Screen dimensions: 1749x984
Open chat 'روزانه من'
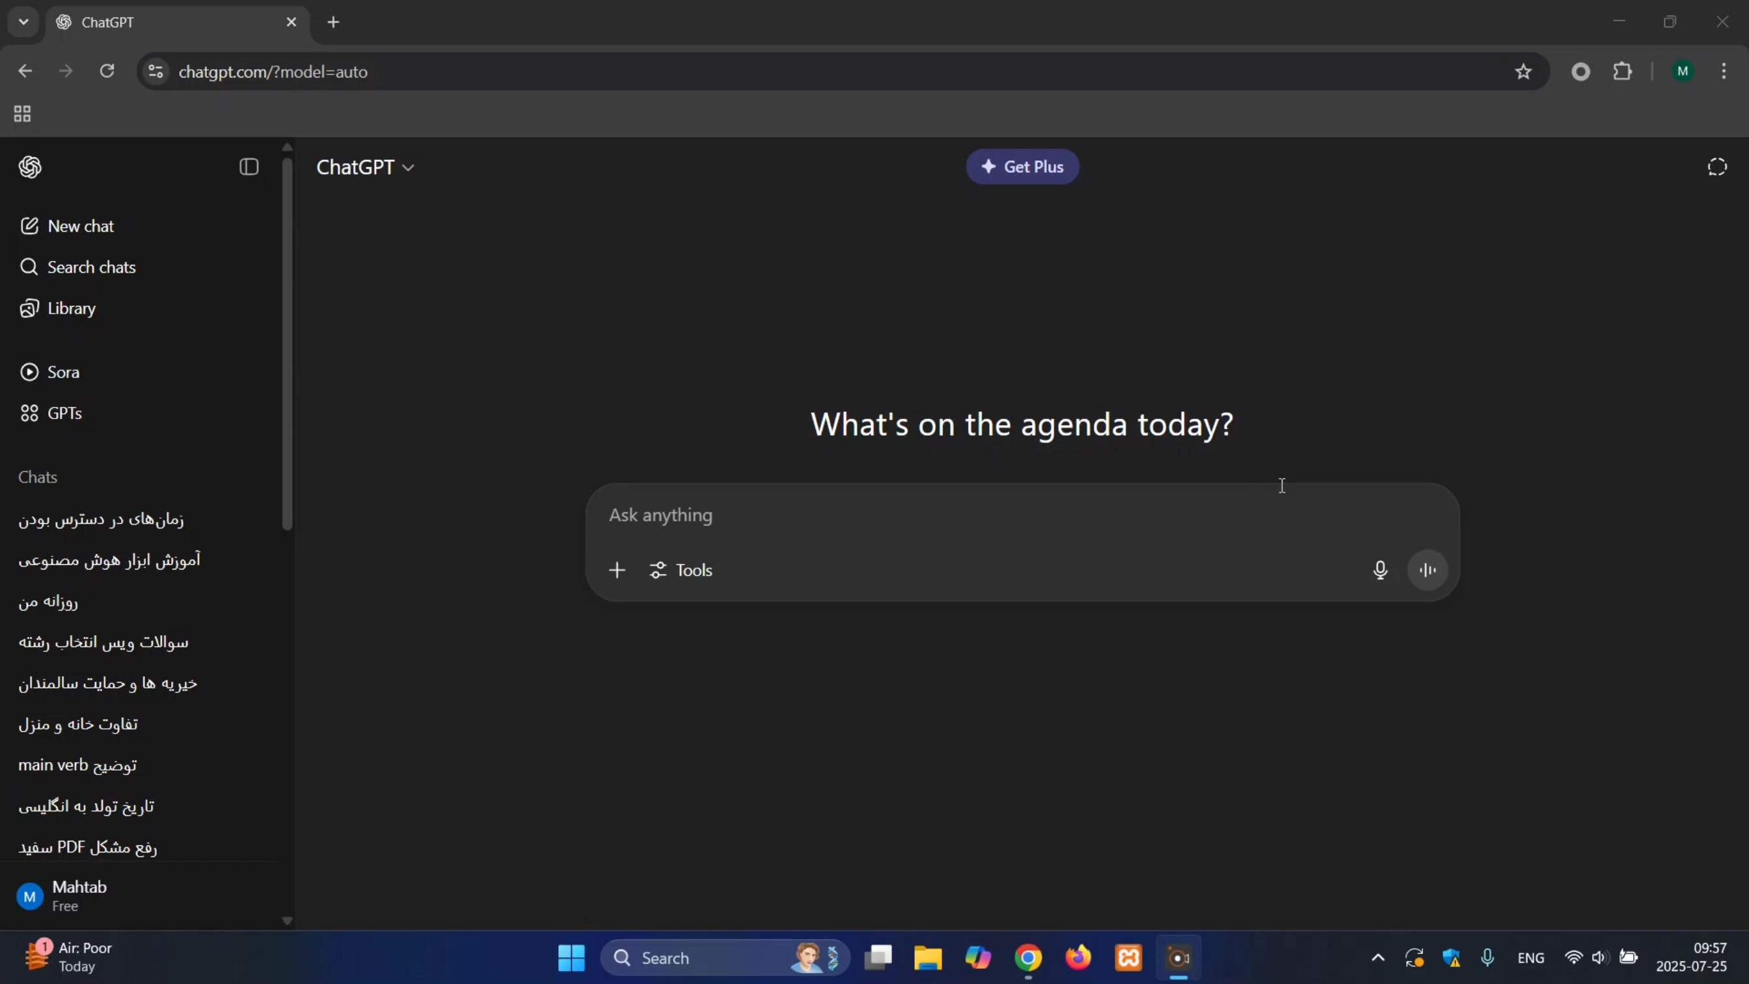[48, 602]
